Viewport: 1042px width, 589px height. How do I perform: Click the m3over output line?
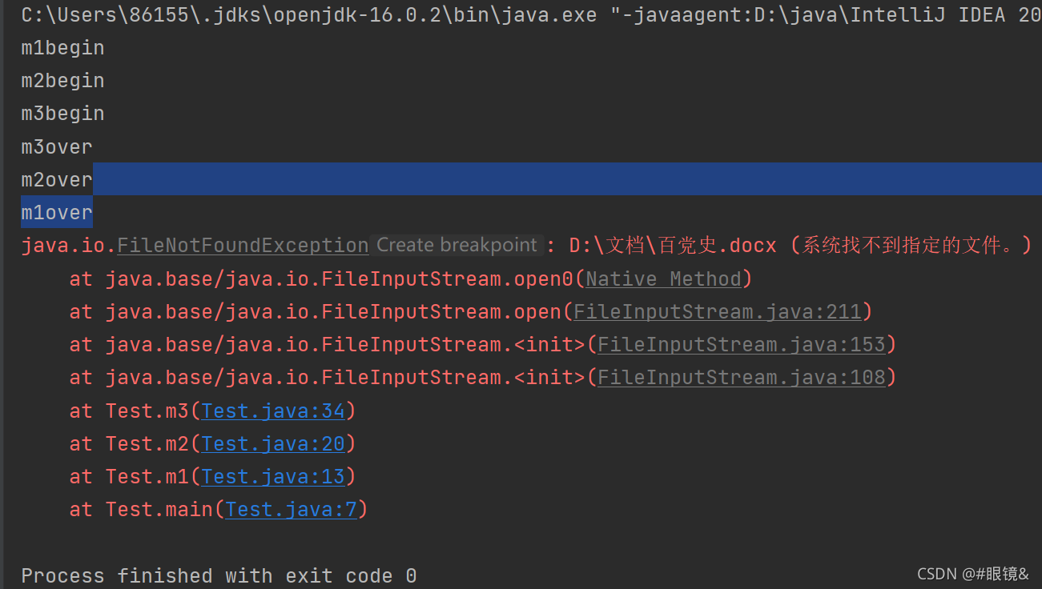pos(57,147)
